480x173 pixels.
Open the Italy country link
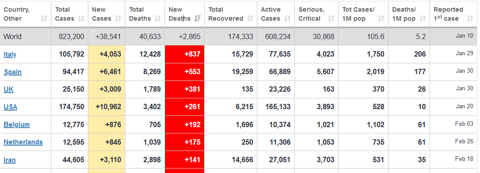click(x=10, y=54)
